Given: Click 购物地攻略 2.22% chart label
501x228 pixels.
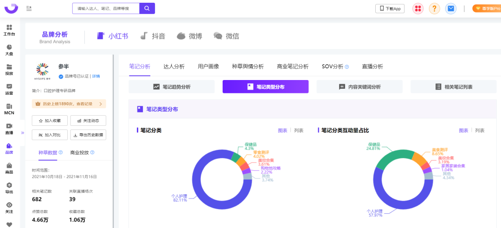Looking at the screenshot, I should pos(270,170).
